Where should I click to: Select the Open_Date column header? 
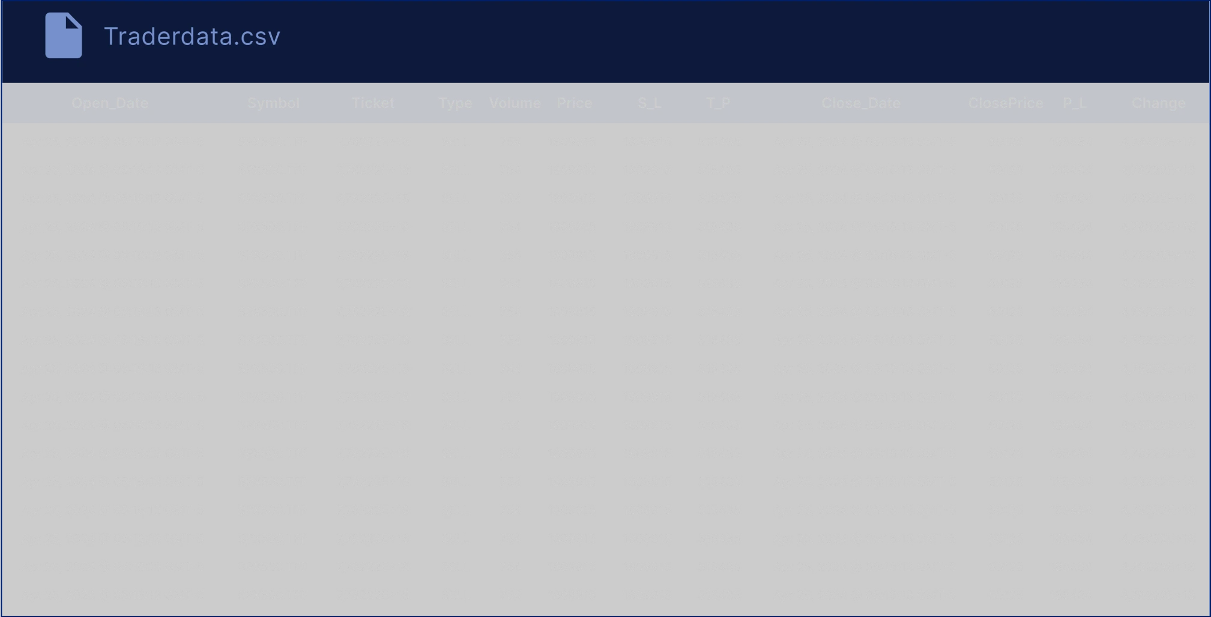coord(110,103)
